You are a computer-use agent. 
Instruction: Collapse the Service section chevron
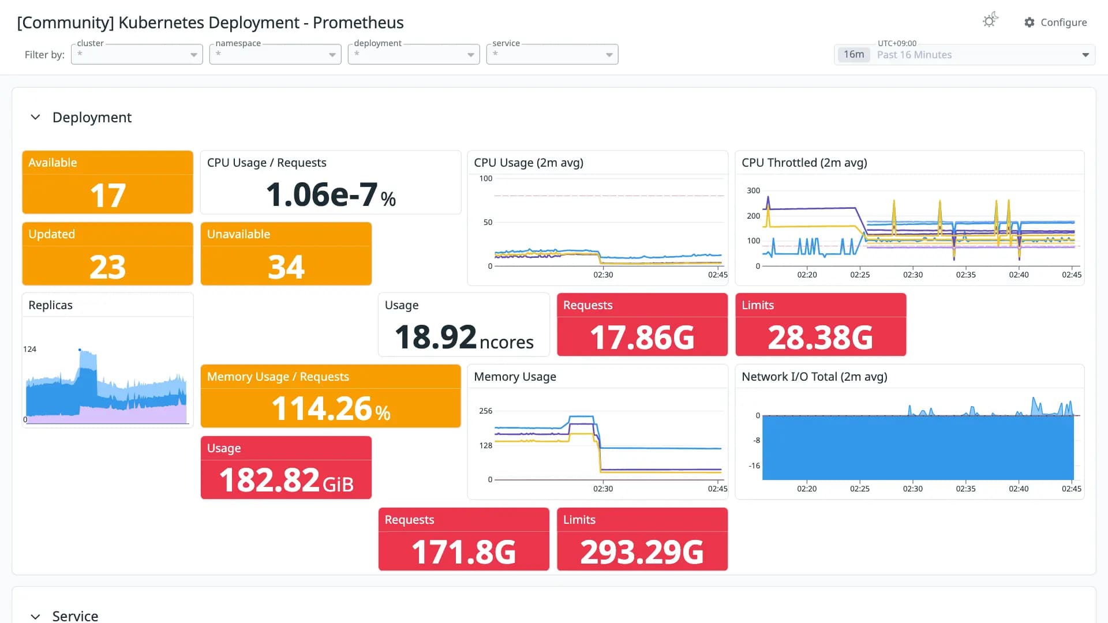tap(35, 616)
